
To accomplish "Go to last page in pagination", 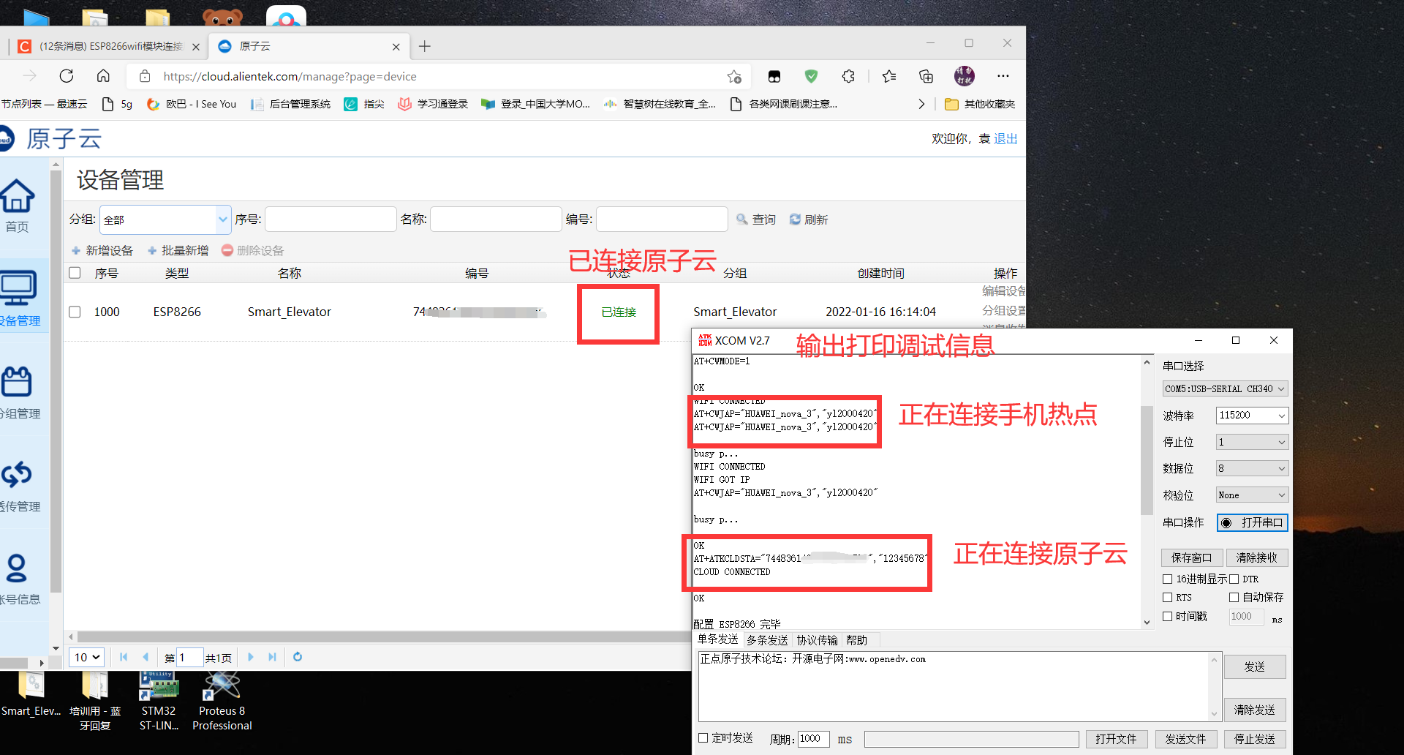I will 272,657.
